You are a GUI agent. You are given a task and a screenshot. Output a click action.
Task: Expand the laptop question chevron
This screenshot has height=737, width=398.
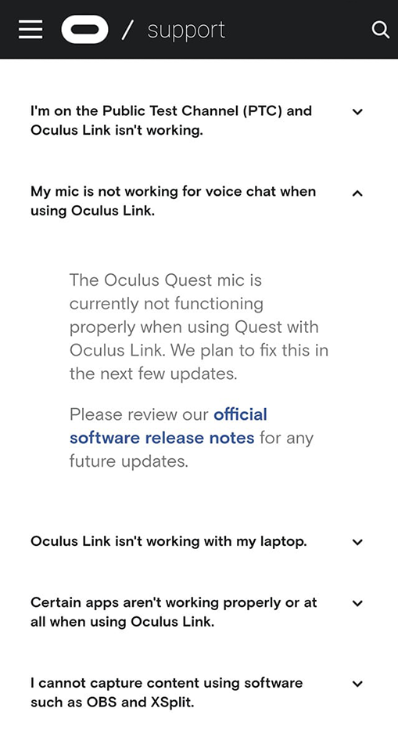pyautogui.click(x=357, y=542)
